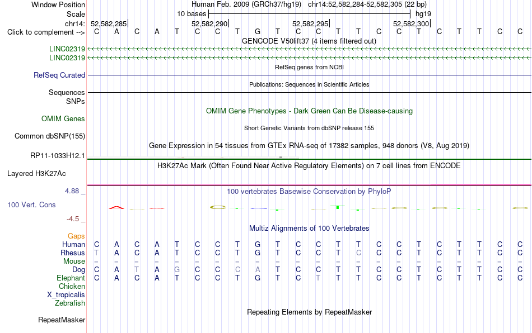
Task: Click the grey T mismatch in Elephant row
Action: 318,278
